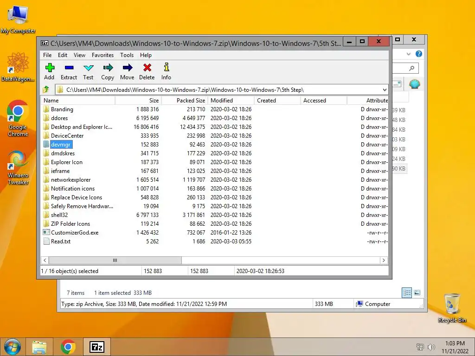
Task: Click the Delete toolbar icon
Action: 147,68
